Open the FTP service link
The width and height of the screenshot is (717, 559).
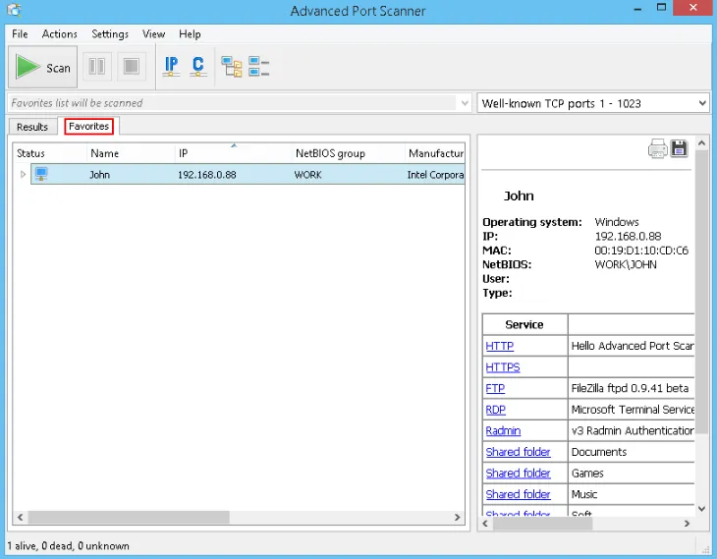point(495,388)
